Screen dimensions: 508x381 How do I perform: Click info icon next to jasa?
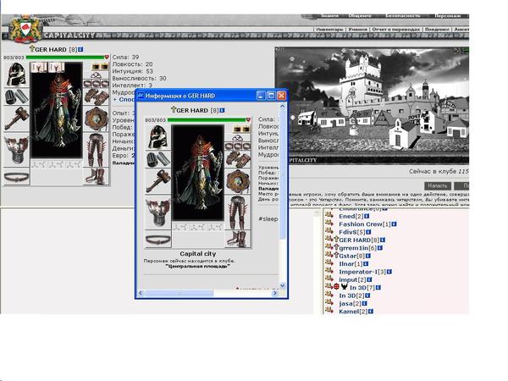pos(364,304)
